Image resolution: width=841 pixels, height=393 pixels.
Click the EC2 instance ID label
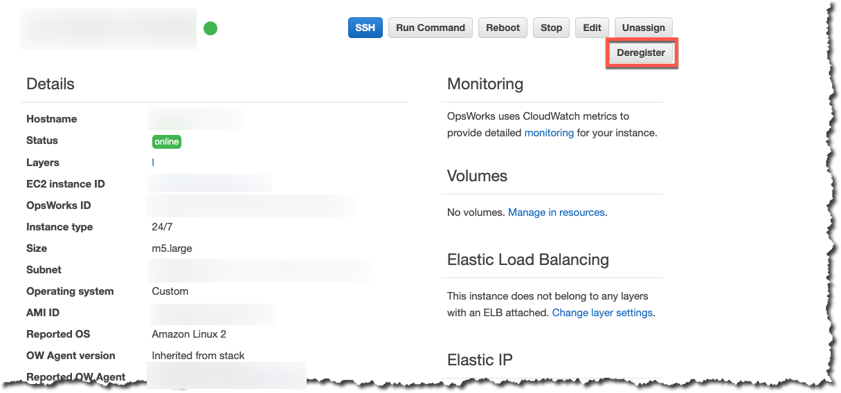[66, 184]
